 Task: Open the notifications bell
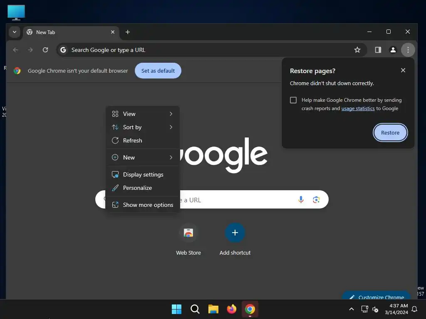click(x=415, y=309)
